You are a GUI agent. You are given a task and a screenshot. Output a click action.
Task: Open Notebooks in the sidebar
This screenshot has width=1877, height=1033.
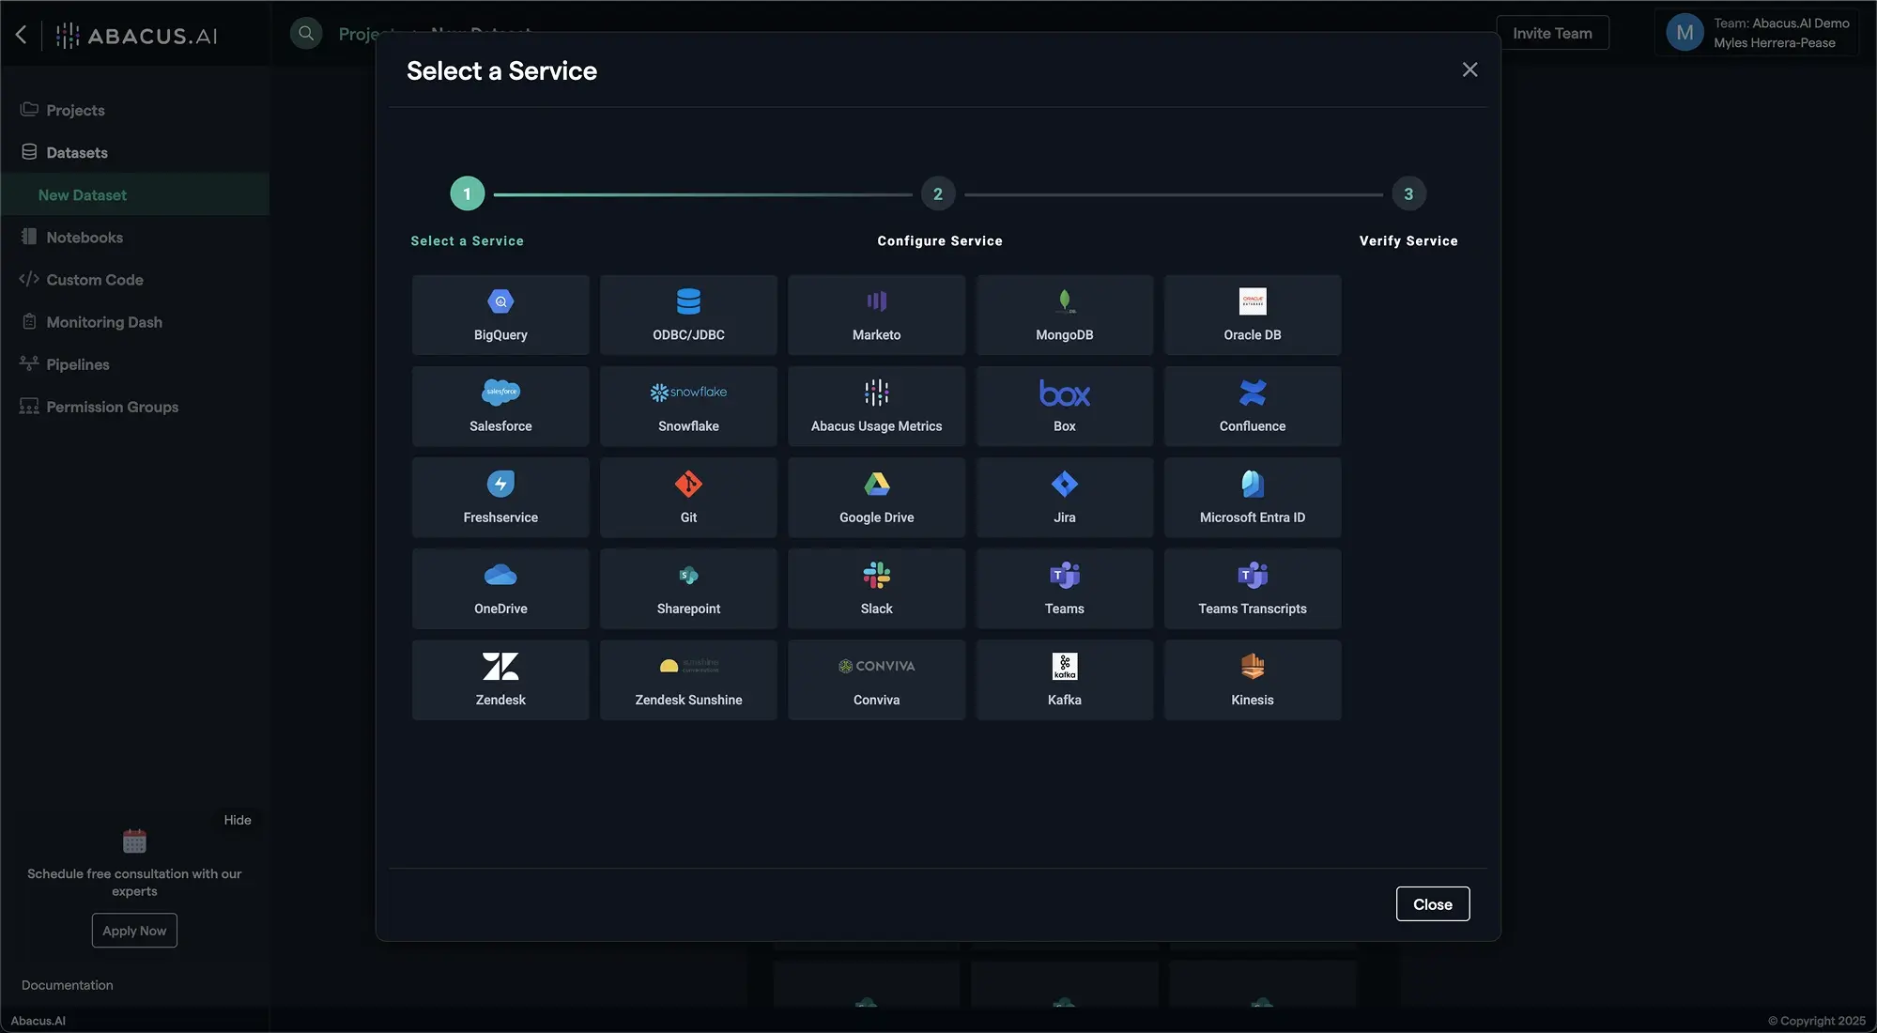point(85,238)
